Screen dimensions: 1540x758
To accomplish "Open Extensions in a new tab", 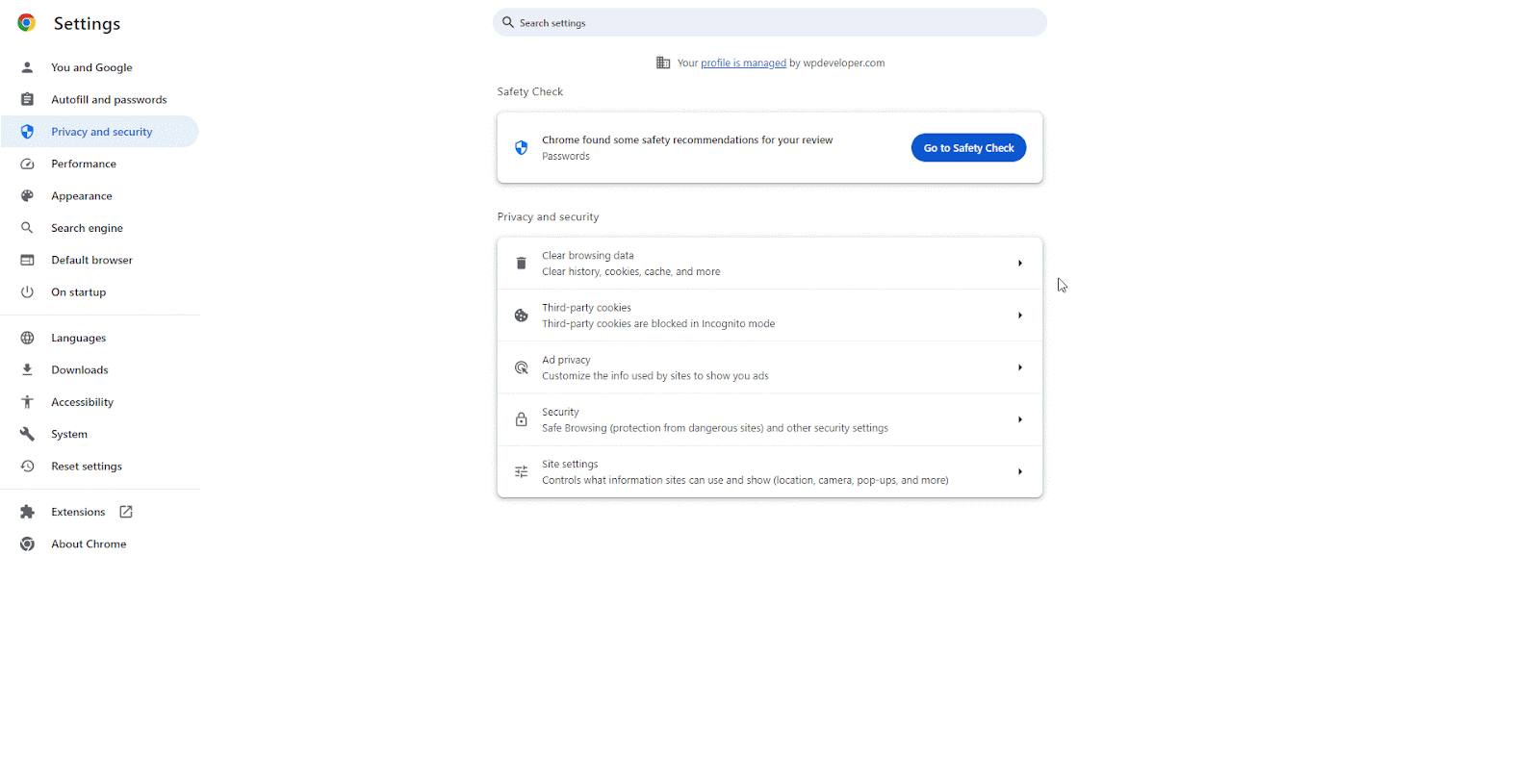I will (78, 511).
